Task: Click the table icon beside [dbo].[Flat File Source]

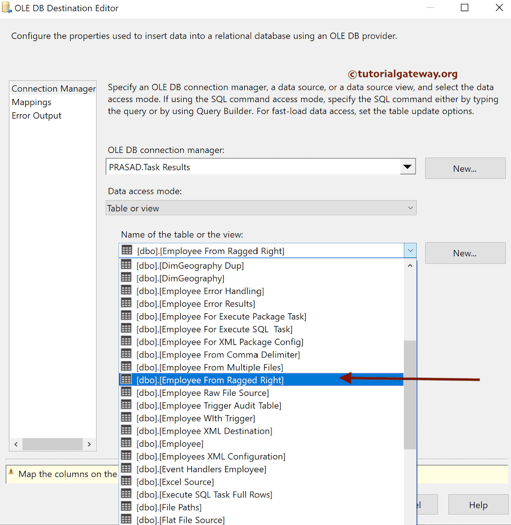Action: 126,520
